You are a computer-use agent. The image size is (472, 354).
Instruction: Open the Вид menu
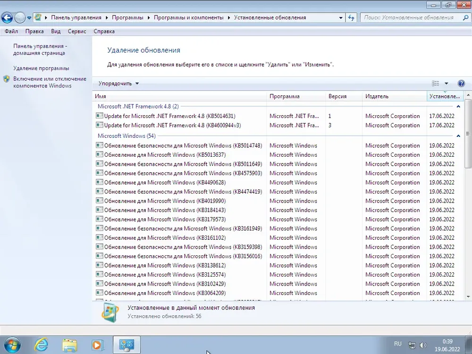coord(56,31)
